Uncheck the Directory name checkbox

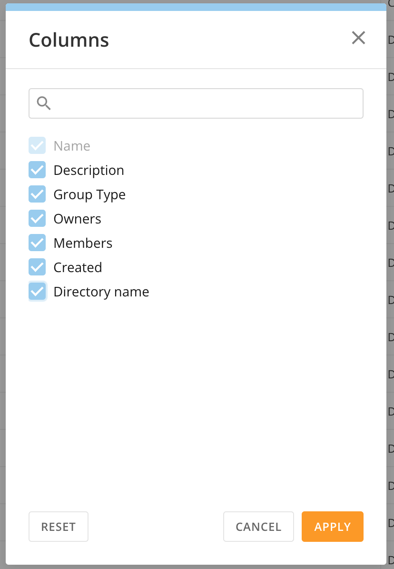[x=37, y=291]
